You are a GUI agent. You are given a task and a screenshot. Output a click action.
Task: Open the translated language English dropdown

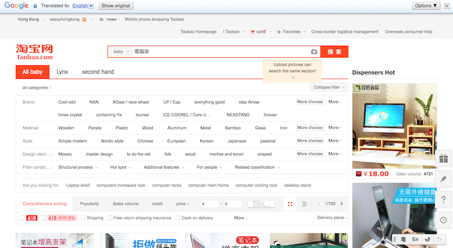(x=83, y=6)
